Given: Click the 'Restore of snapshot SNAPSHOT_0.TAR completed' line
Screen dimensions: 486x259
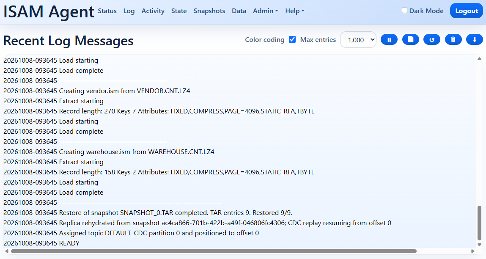Looking at the screenshot, I should pyautogui.click(x=148, y=213).
